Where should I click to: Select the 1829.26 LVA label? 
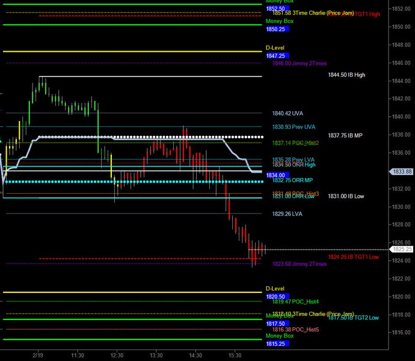click(287, 214)
